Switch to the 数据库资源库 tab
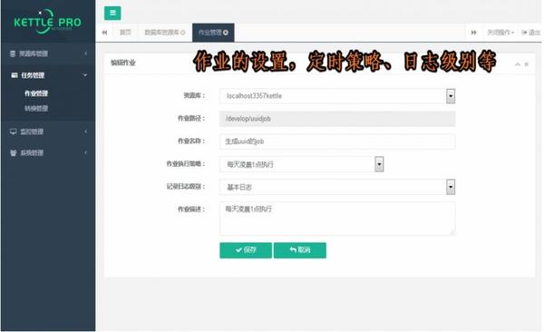The image size is (544, 332). pyautogui.click(x=164, y=33)
